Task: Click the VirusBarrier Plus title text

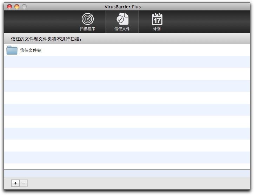Action: point(123,7)
